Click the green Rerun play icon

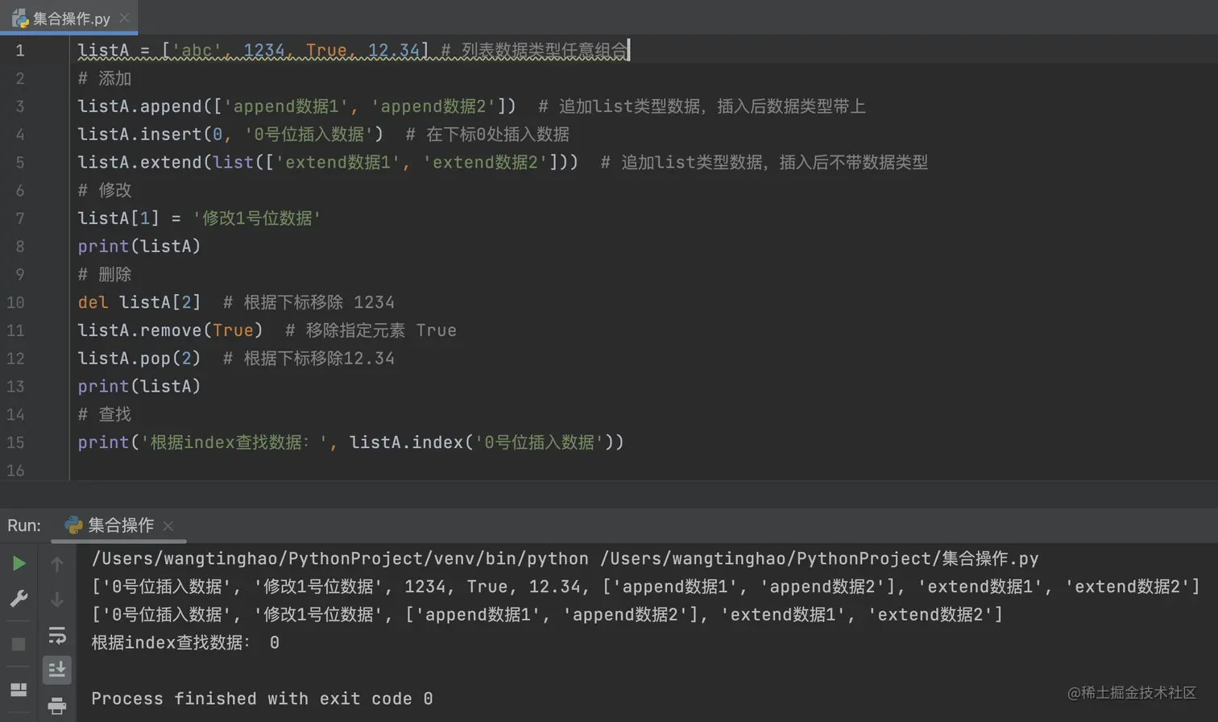[x=19, y=563]
